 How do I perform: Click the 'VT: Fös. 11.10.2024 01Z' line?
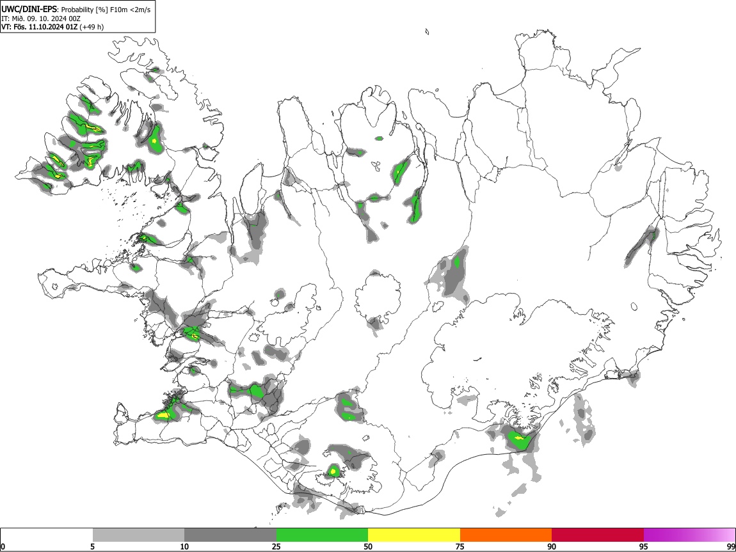click(40, 27)
